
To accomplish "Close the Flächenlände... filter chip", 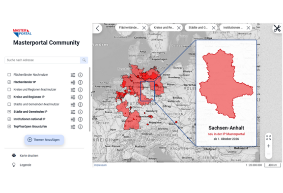I will coord(144,28).
